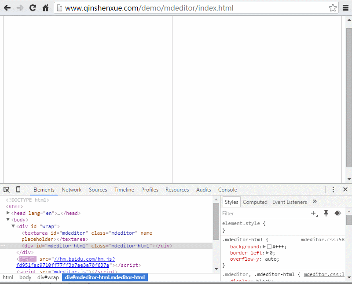352x284 pixels.
Task: Show more Styles sidebar tabs chevron
Action: pyautogui.click(x=315, y=201)
